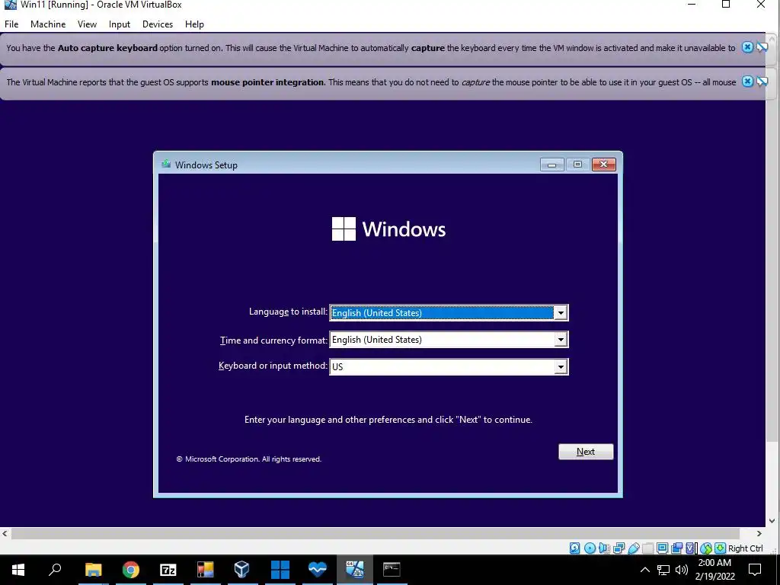
Task: Click the CPU virtualization indicator in status bar
Action: pyautogui.click(x=691, y=548)
